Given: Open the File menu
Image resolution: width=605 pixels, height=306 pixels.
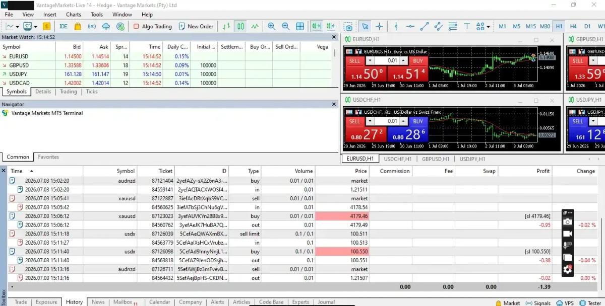Looking at the screenshot, I should [9, 15].
